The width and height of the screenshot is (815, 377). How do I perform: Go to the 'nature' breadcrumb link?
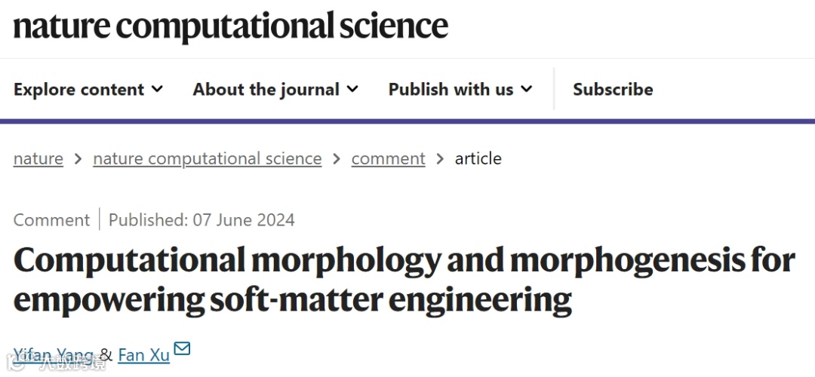tap(38, 158)
